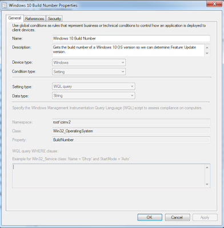Image resolution: width=224 pixels, height=228 pixels.
Task: Click the 'Description:' label text
Action: [22, 47]
